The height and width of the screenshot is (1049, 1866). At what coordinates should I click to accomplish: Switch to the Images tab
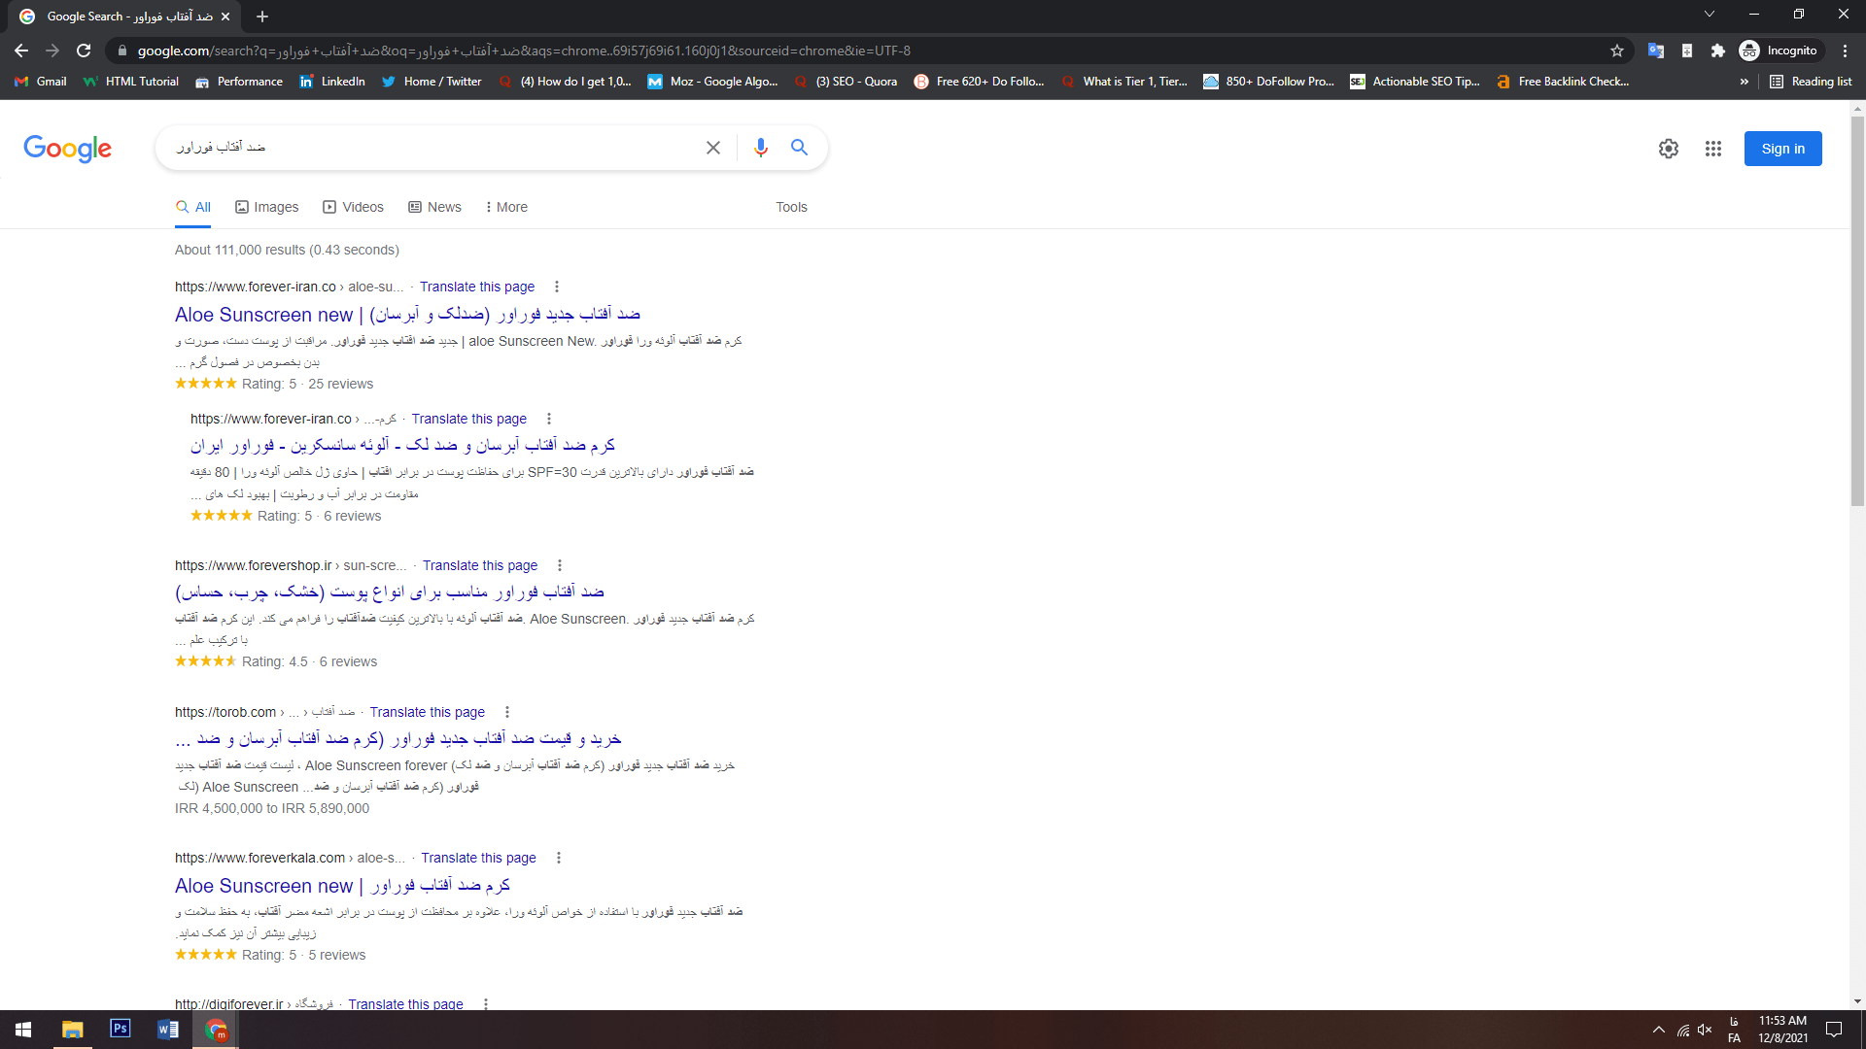[x=267, y=207]
